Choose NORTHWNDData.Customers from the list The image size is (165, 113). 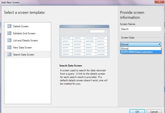(x=141, y=52)
